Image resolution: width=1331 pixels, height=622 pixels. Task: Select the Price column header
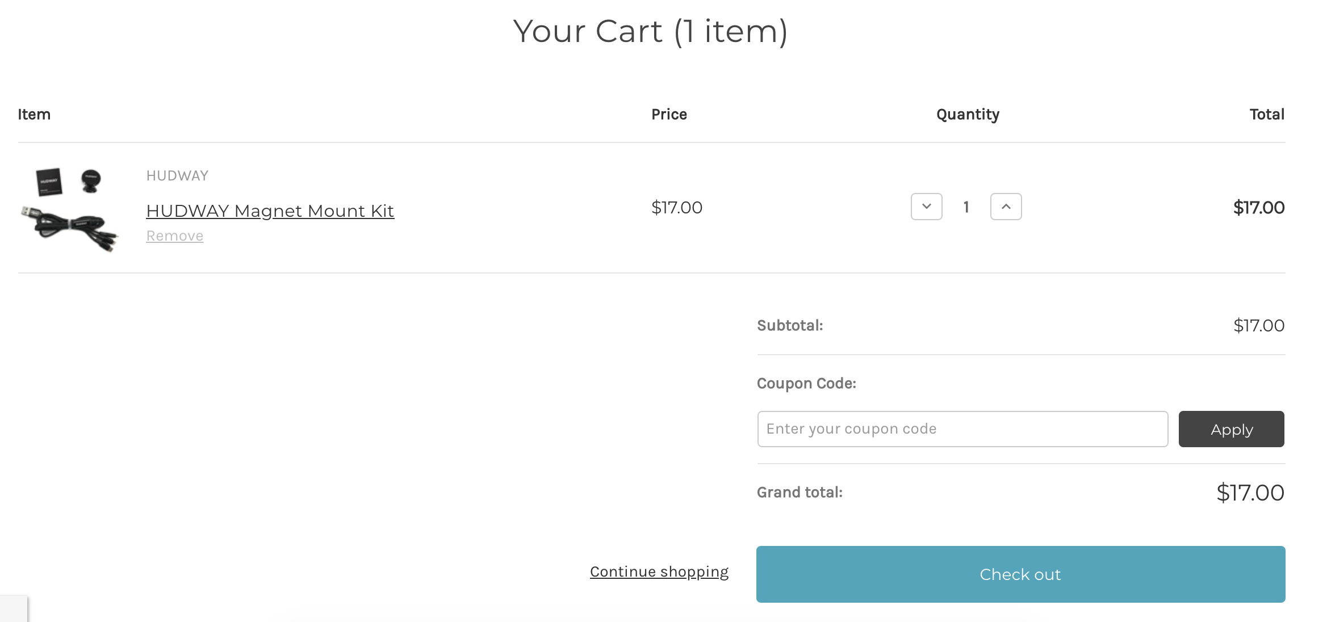coord(669,115)
